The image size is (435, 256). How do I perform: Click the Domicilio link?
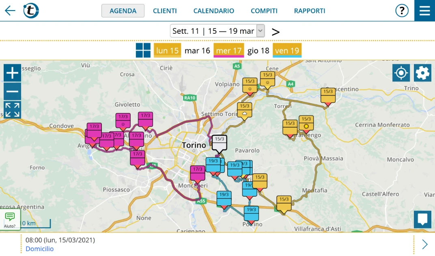[x=39, y=249]
